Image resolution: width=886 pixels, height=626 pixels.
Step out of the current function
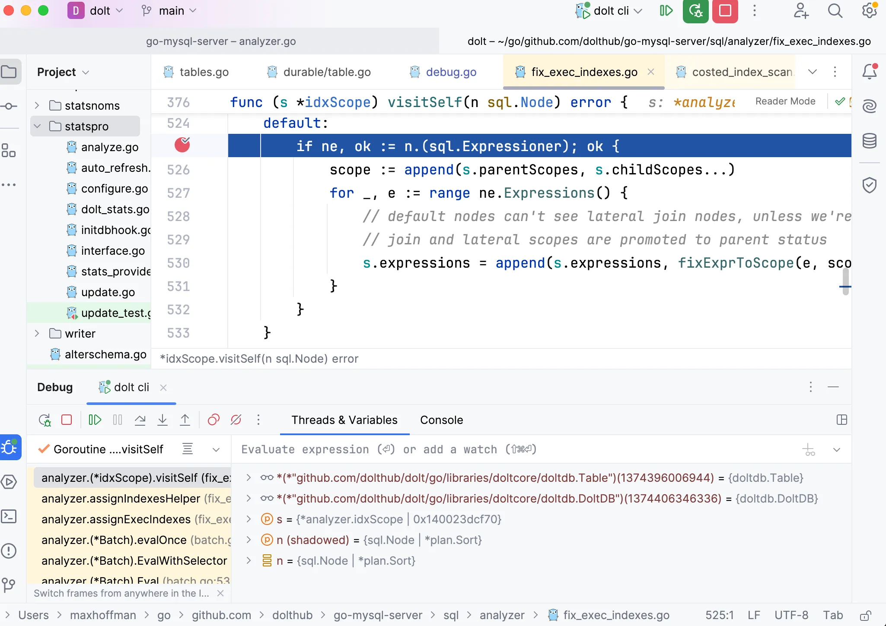pos(185,419)
